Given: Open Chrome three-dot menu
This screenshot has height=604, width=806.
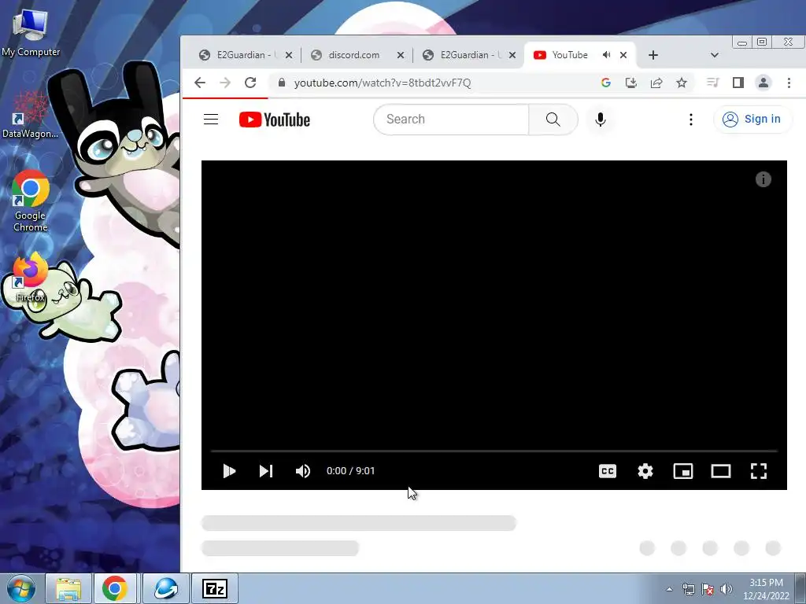Looking at the screenshot, I should point(789,83).
